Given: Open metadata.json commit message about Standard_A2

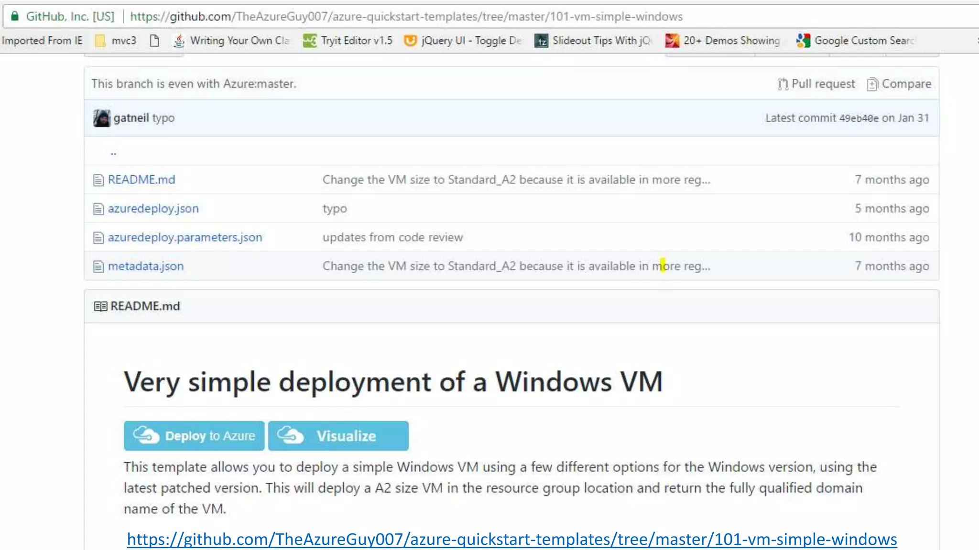Looking at the screenshot, I should tap(516, 265).
